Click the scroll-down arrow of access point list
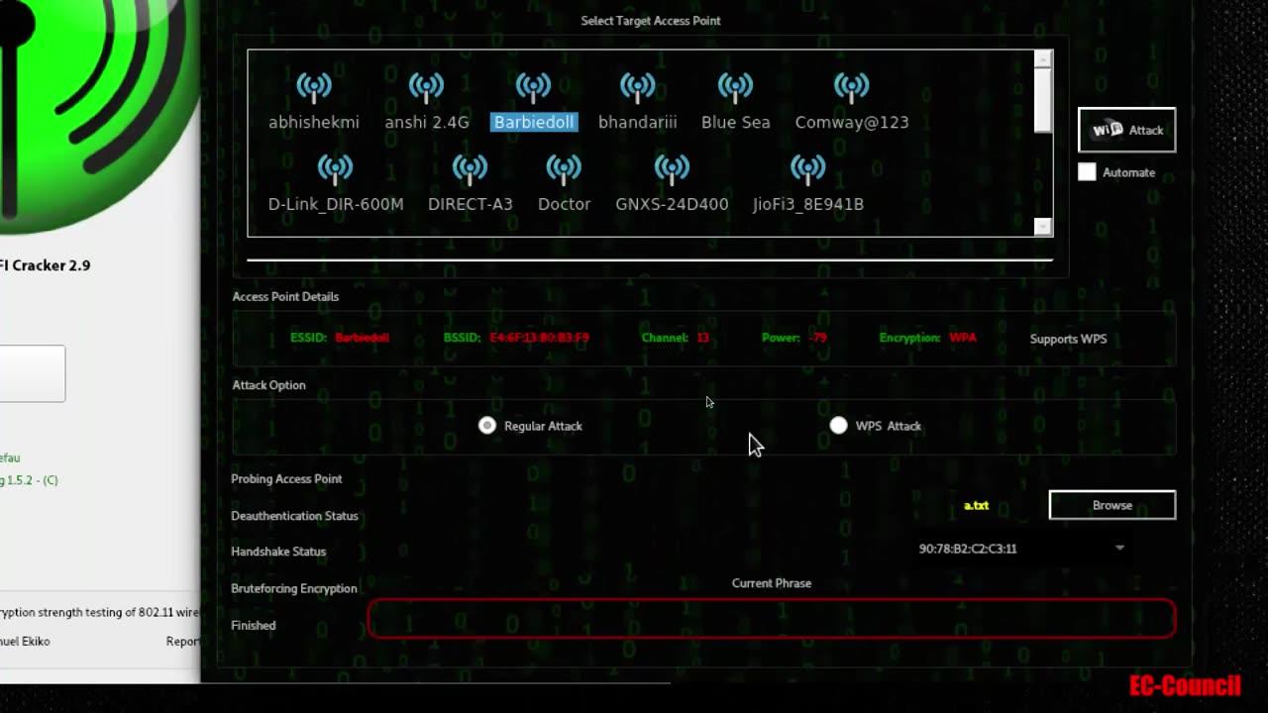The height and width of the screenshot is (713, 1268). click(1042, 227)
